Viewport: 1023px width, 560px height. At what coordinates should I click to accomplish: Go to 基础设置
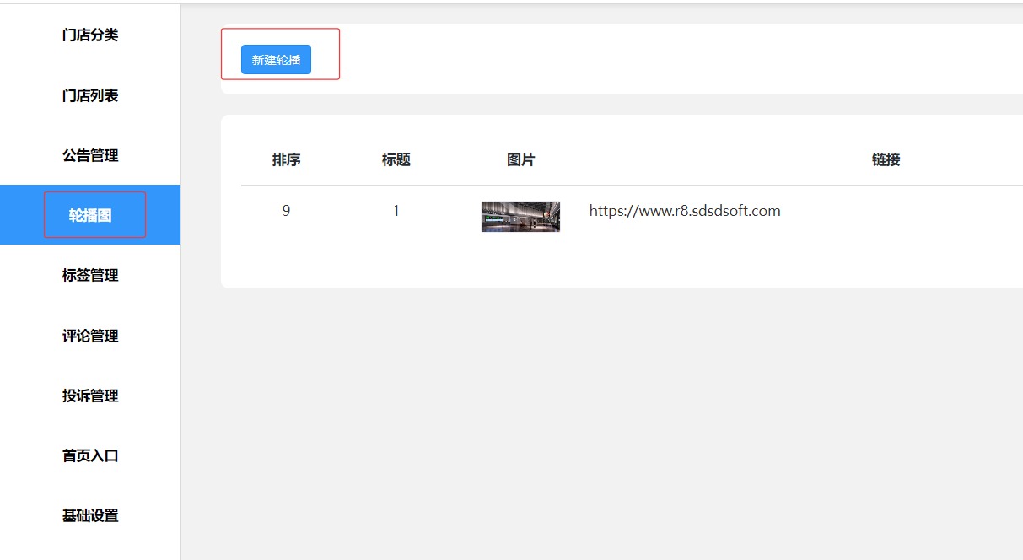point(90,516)
